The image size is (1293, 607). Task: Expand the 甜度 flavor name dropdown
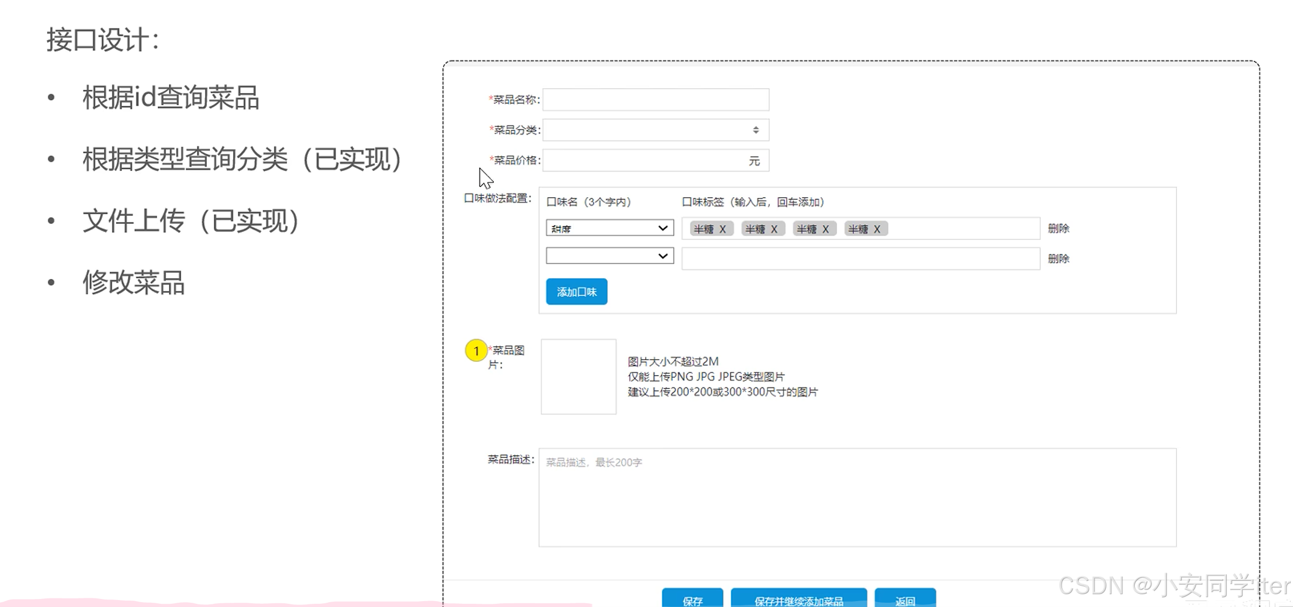(x=609, y=228)
